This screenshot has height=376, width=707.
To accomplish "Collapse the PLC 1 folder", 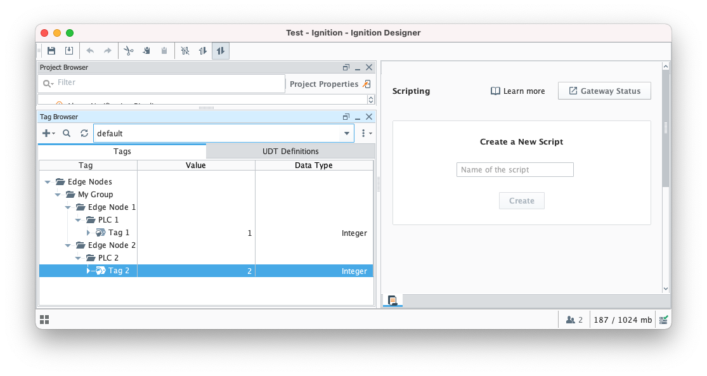I will click(x=78, y=220).
